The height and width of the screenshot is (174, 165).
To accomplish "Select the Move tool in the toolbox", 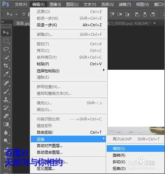I will [6, 32].
